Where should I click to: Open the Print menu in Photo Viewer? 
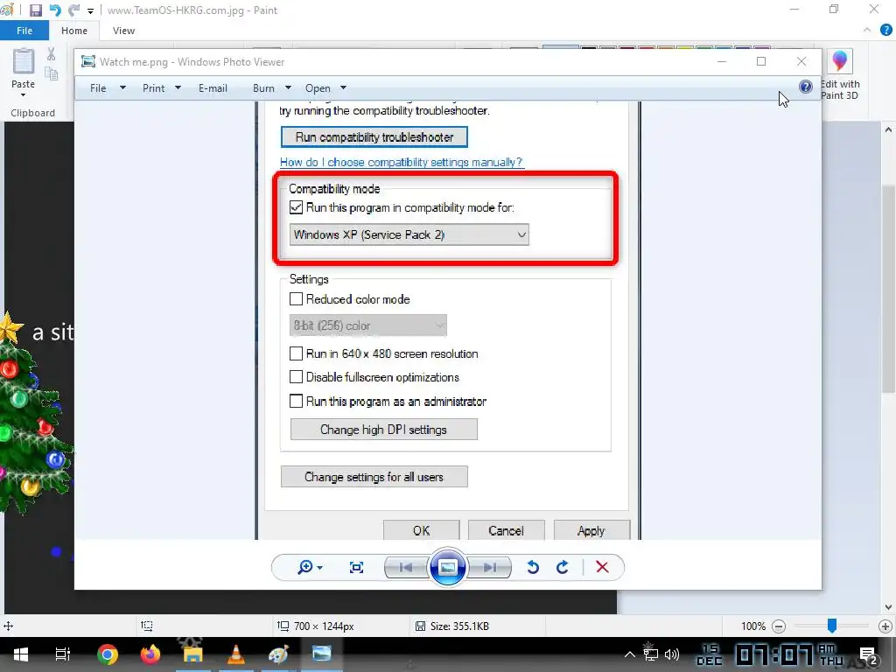click(x=154, y=88)
